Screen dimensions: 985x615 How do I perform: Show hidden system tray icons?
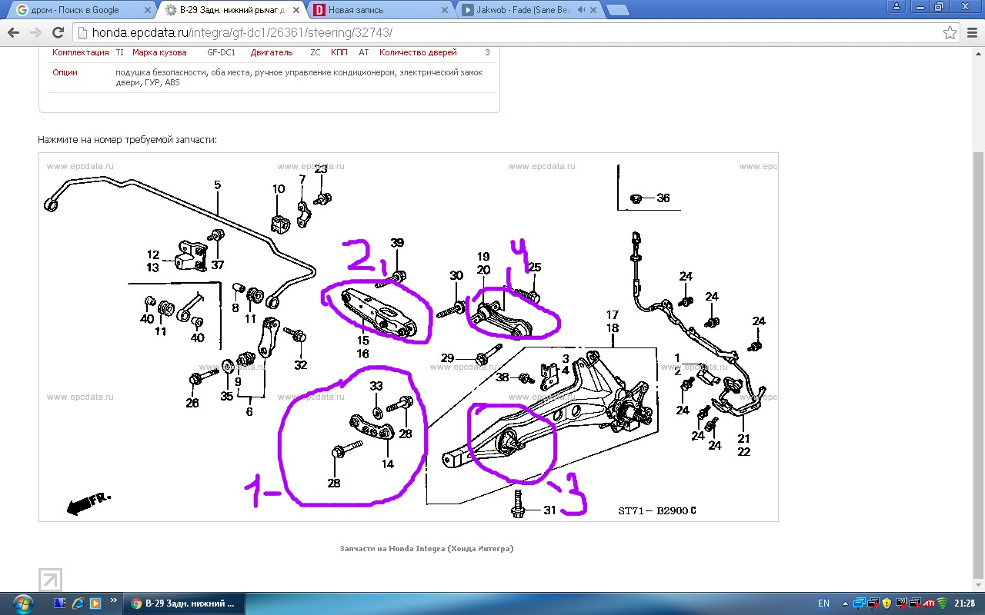(x=846, y=603)
